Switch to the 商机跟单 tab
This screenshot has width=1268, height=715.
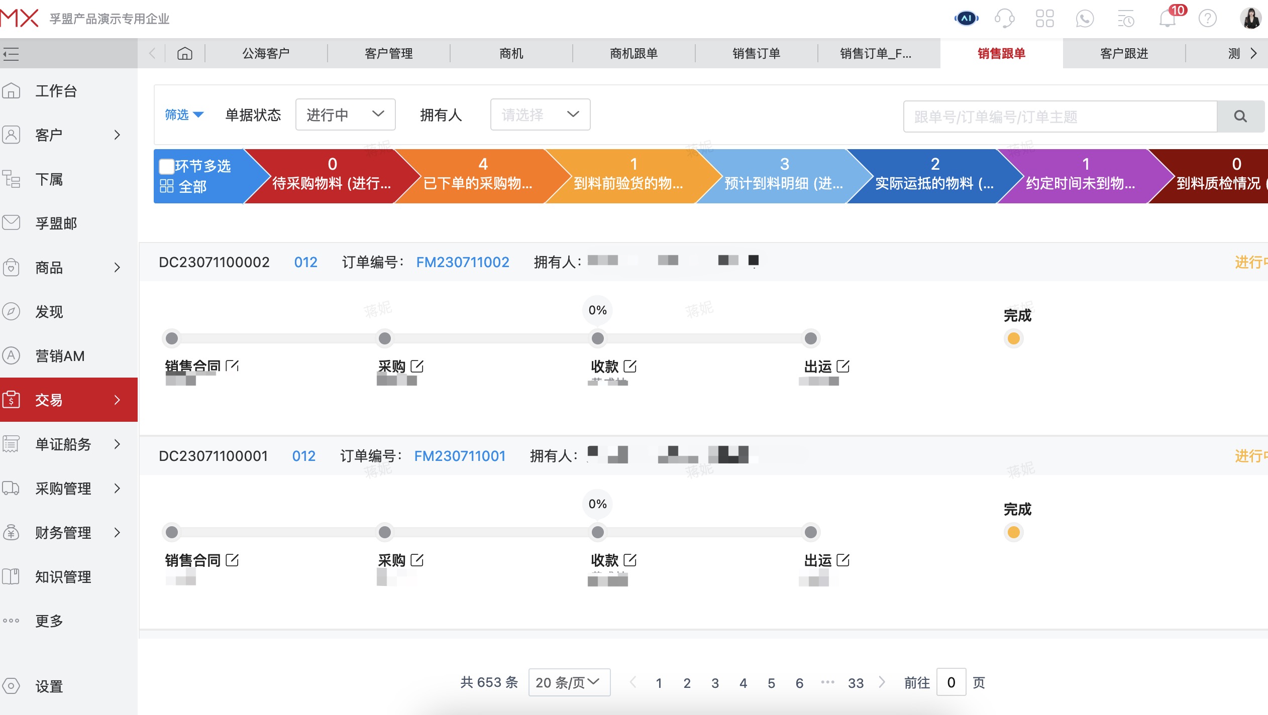coord(634,53)
